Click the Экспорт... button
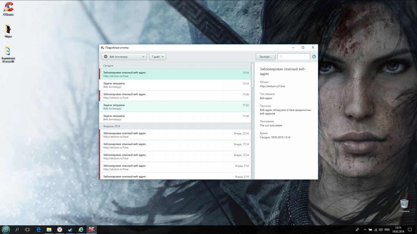Viewport: 417px width, 234px height. (265, 57)
